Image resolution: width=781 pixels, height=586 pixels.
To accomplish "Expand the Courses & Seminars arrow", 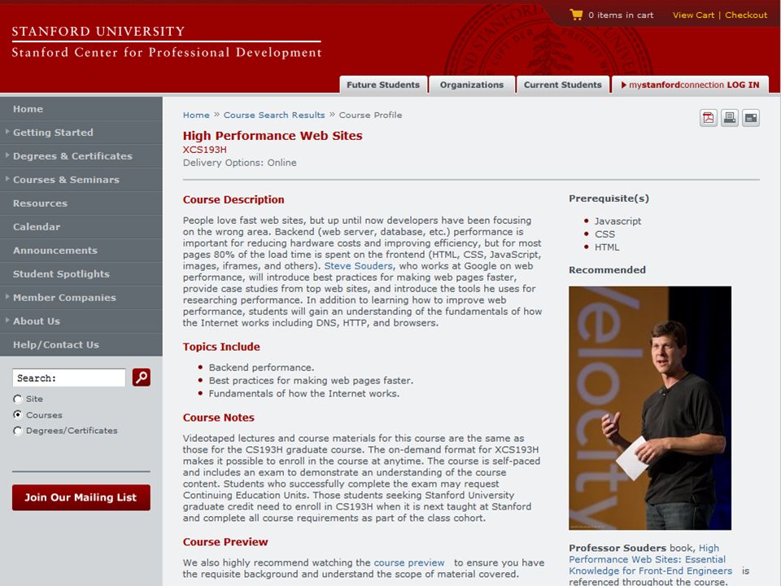I will (7, 179).
